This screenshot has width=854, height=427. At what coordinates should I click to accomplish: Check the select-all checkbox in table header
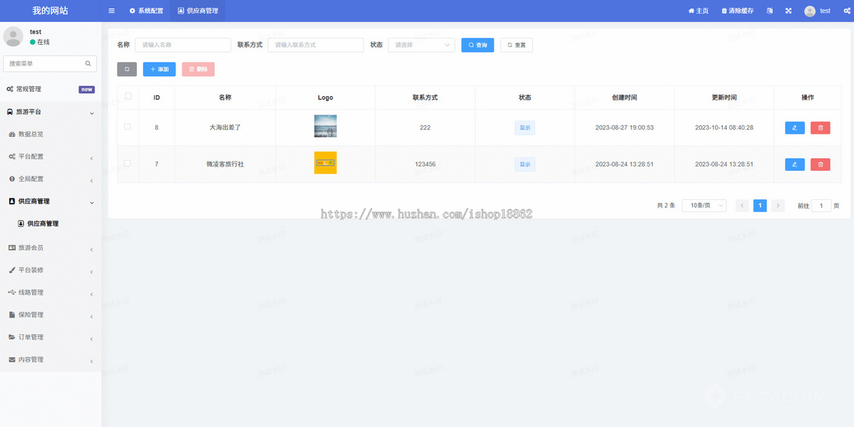tap(128, 97)
